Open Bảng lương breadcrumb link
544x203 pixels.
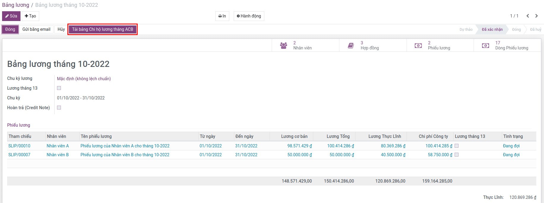[x=15, y=5]
